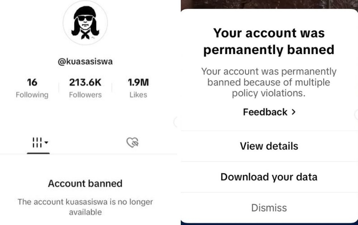Open the profile avatar picture
This screenshot has height=225, width=358.
pyautogui.click(x=85, y=22)
